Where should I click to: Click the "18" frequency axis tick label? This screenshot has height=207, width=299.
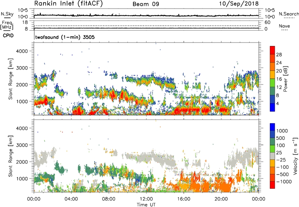[x=25, y=22]
